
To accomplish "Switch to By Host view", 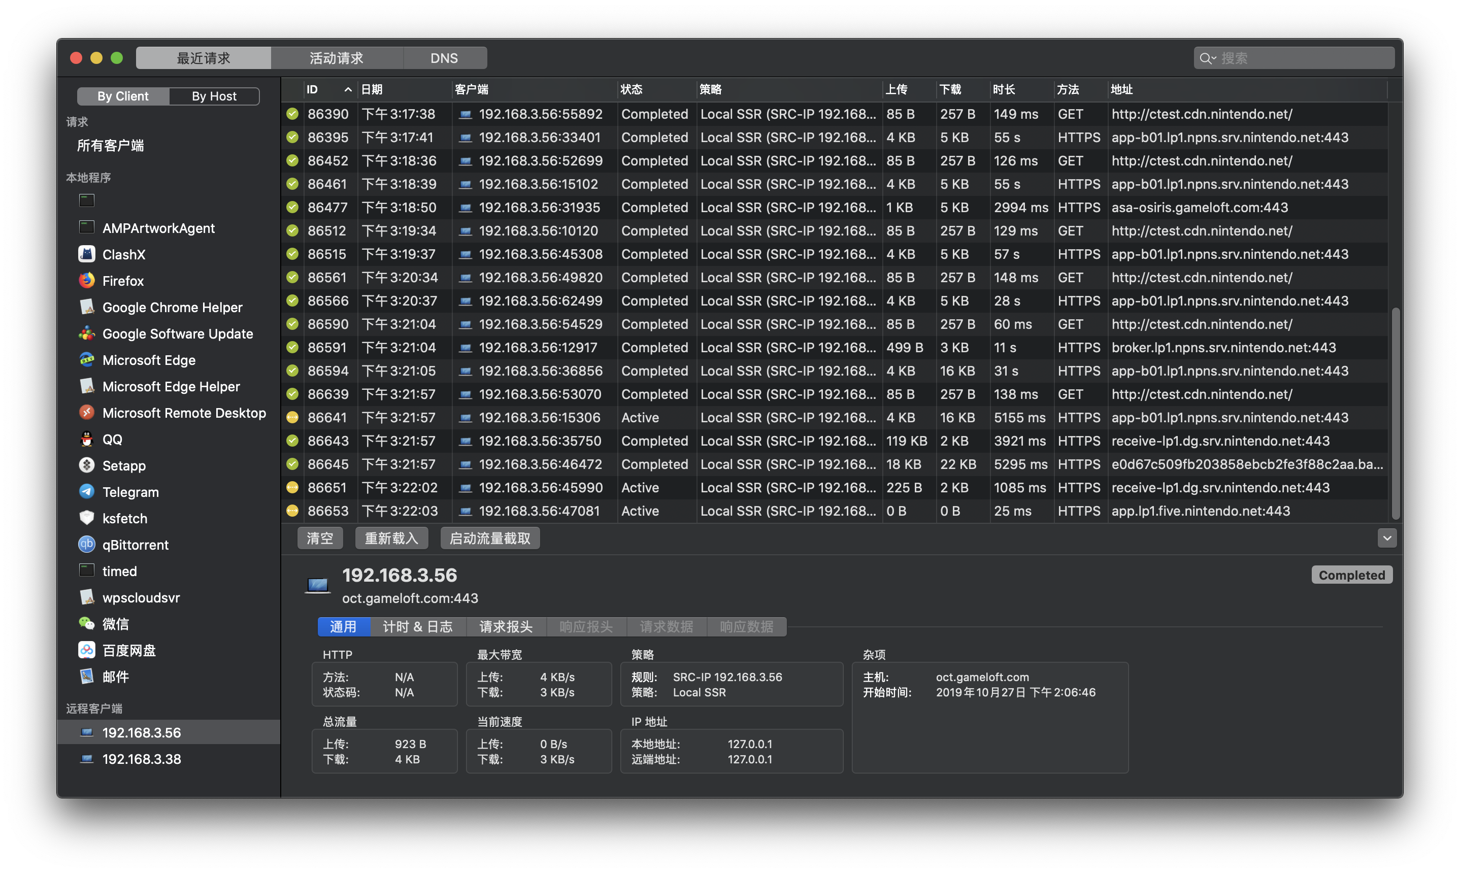I will [x=214, y=96].
